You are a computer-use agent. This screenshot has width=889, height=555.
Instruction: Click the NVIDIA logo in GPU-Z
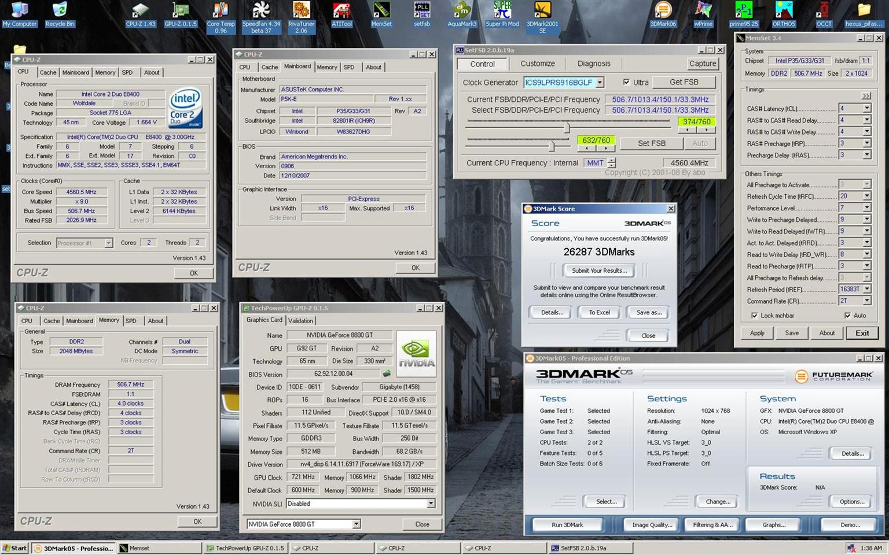416,354
